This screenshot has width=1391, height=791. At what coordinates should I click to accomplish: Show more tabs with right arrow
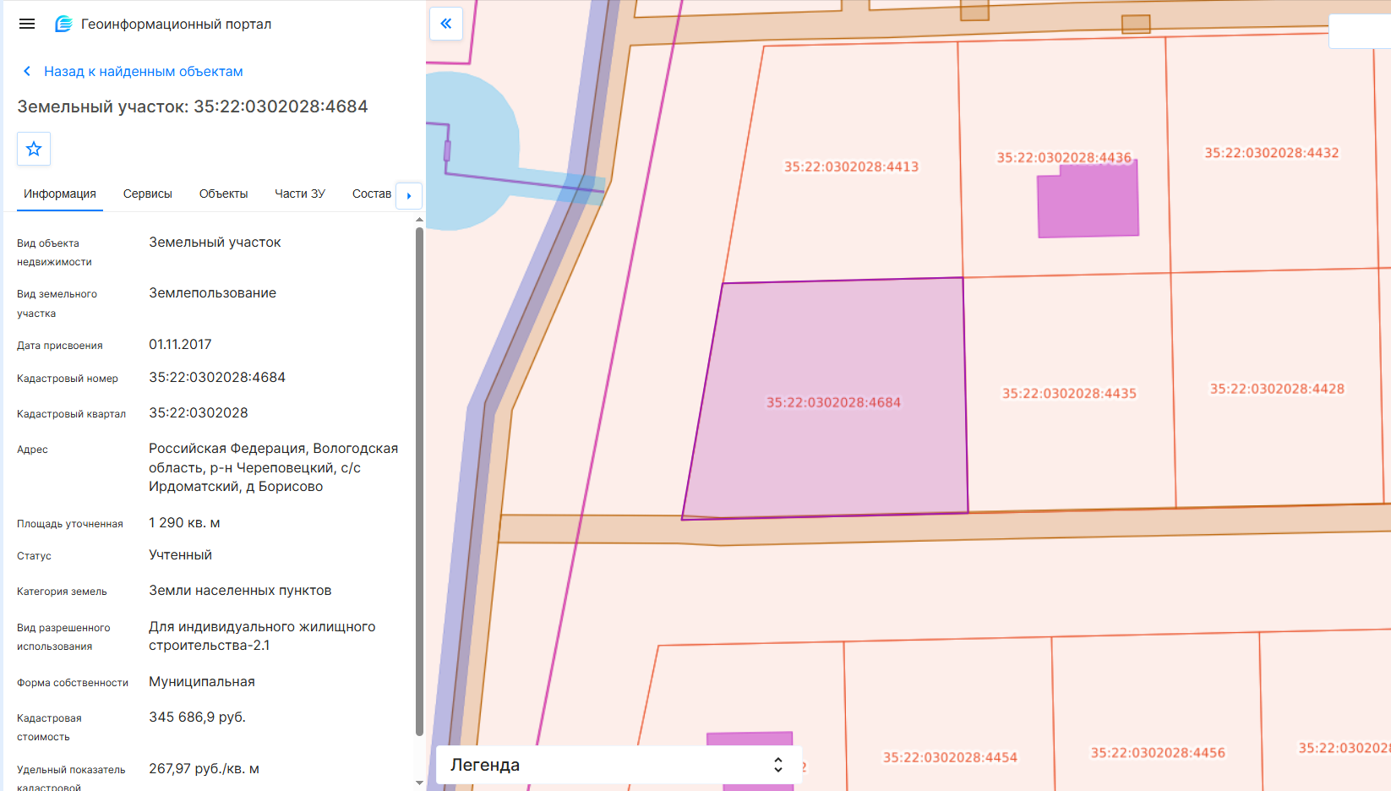(409, 195)
